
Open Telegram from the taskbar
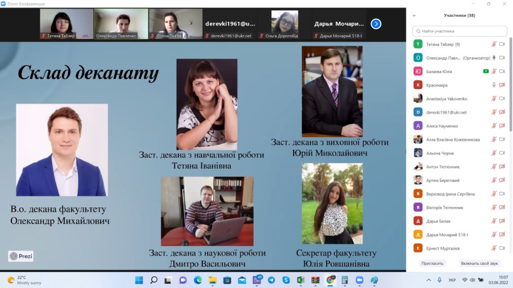pyautogui.click(x=271, y=280)
